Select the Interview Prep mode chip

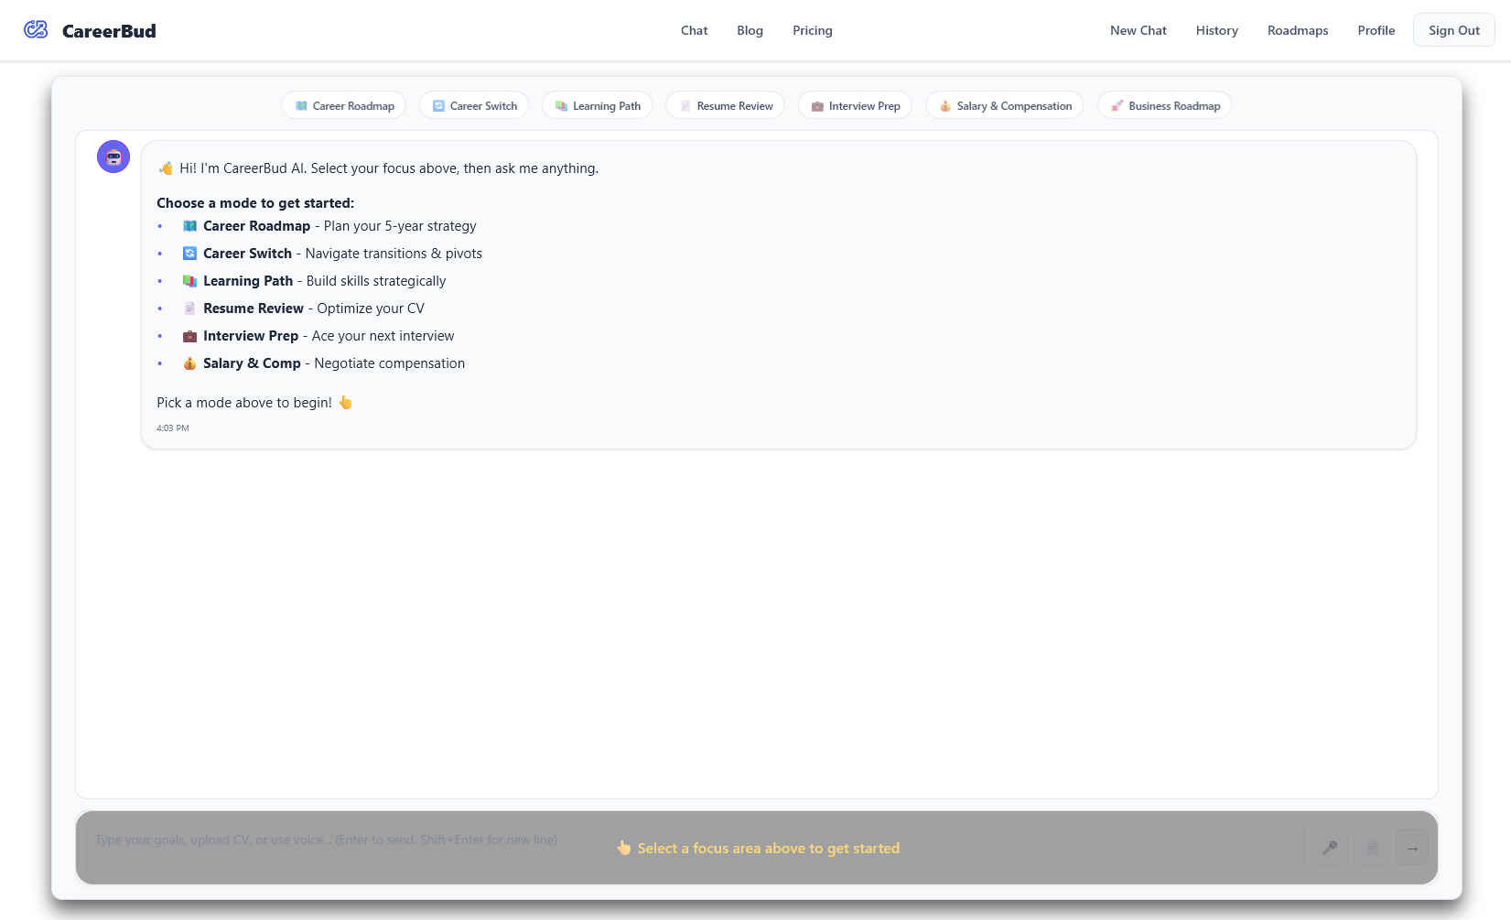[854, 105]
